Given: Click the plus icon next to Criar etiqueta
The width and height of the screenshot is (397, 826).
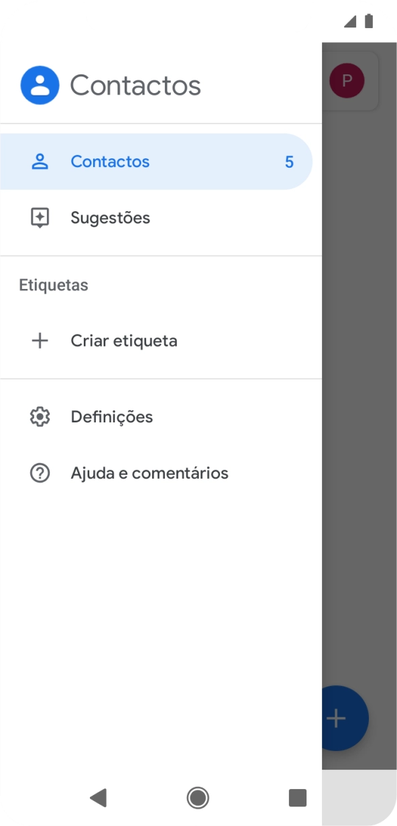Looking at the screenshot, I should [x=40, y=341].
